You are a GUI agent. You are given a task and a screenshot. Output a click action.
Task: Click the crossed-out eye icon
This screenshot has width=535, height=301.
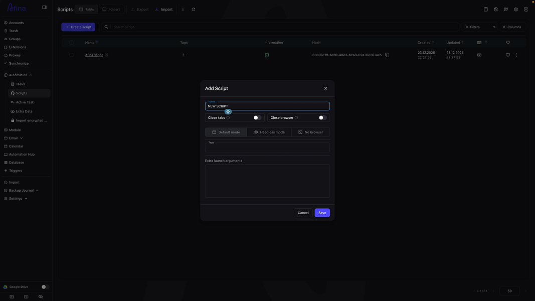coord(41,296)
